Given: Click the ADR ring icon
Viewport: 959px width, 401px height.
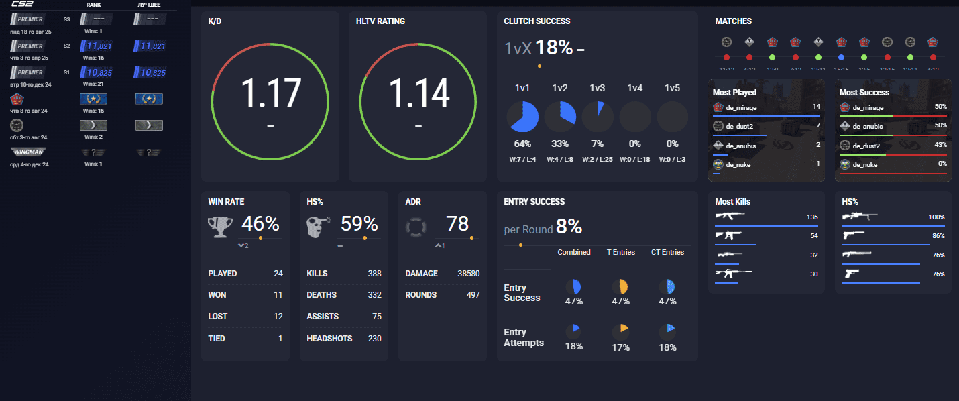Looking at the screenshot, I should [x=416, y=227].
